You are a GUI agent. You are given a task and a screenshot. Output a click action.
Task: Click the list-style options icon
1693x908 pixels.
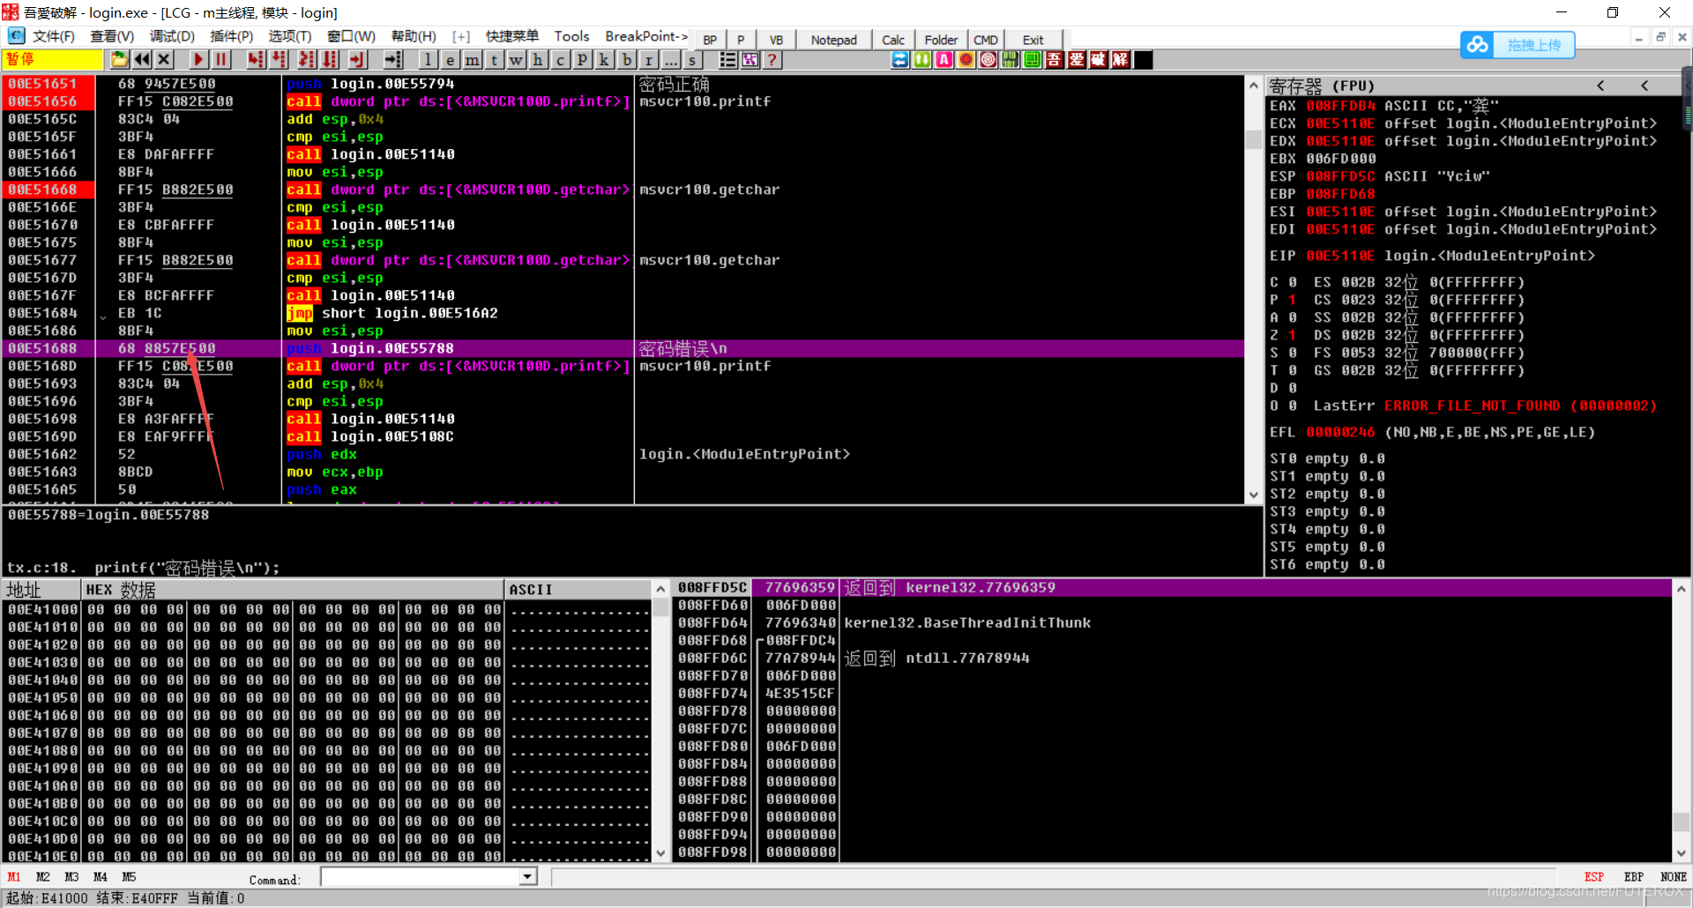click(728, 59)
